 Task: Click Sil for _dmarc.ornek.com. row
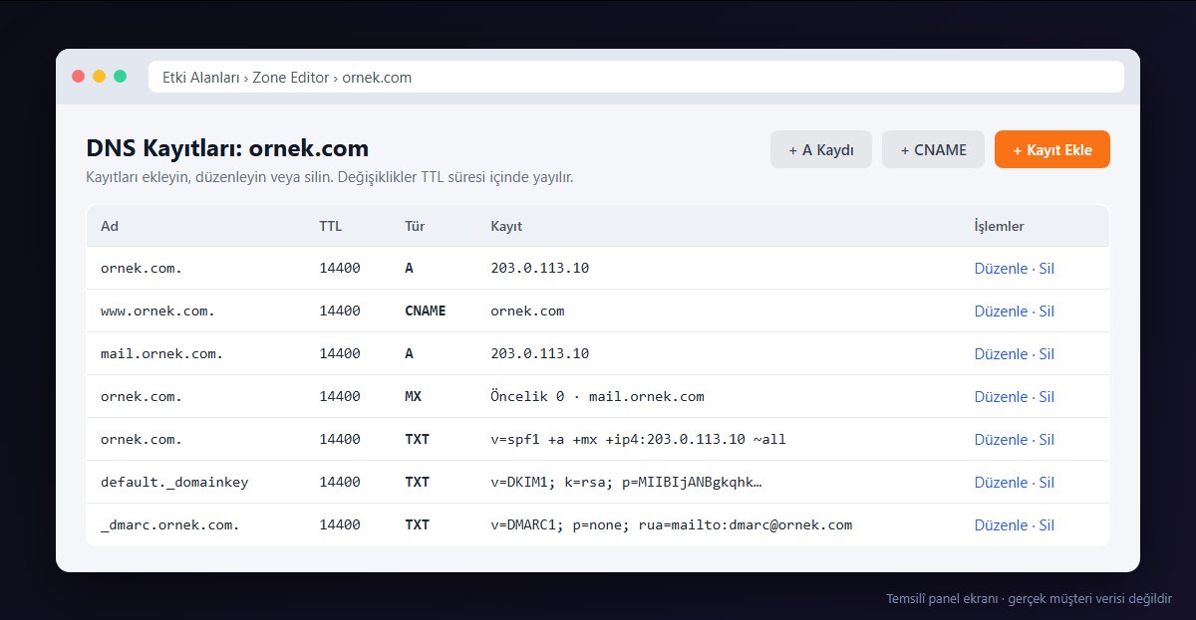coord(1046,525)
